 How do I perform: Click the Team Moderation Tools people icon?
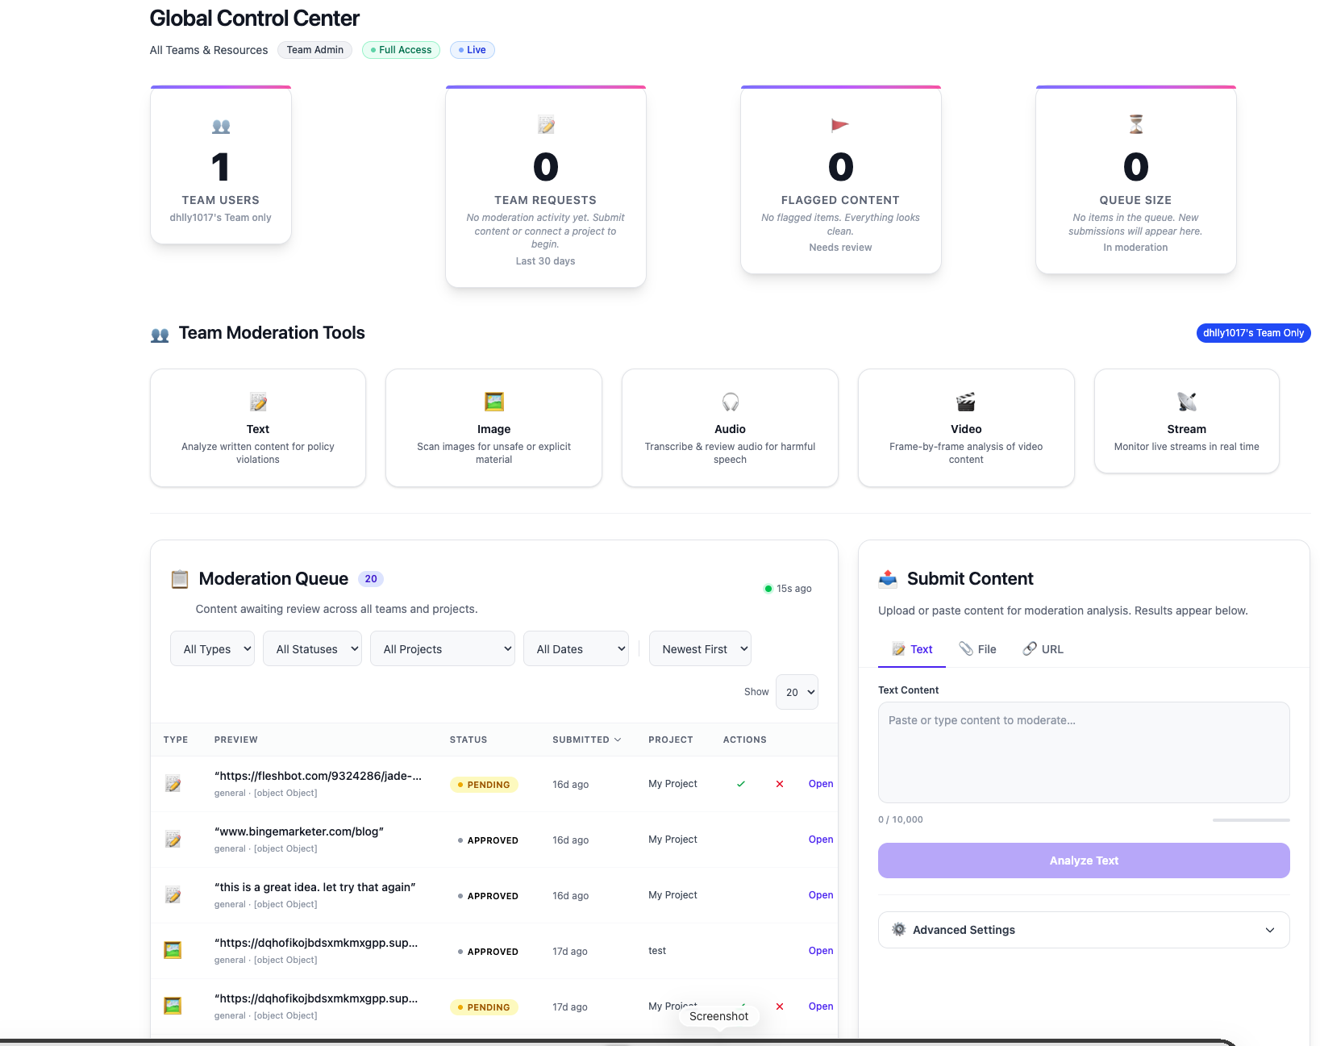click(159, 333)
